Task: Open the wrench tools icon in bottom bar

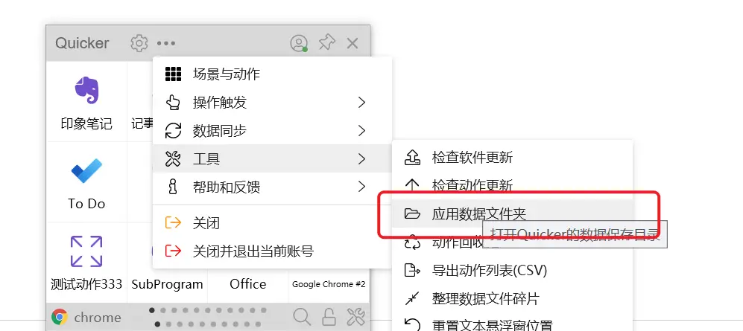Action: pos(356,316)
